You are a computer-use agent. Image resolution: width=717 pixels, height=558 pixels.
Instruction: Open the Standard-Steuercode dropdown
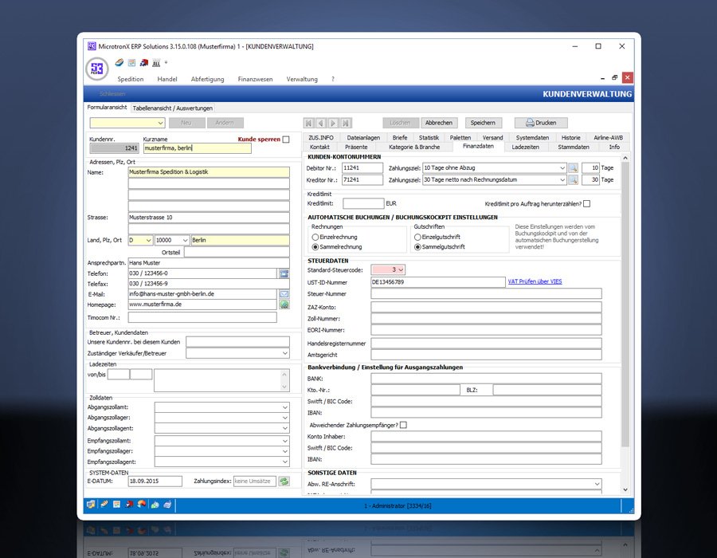[400, 270]
